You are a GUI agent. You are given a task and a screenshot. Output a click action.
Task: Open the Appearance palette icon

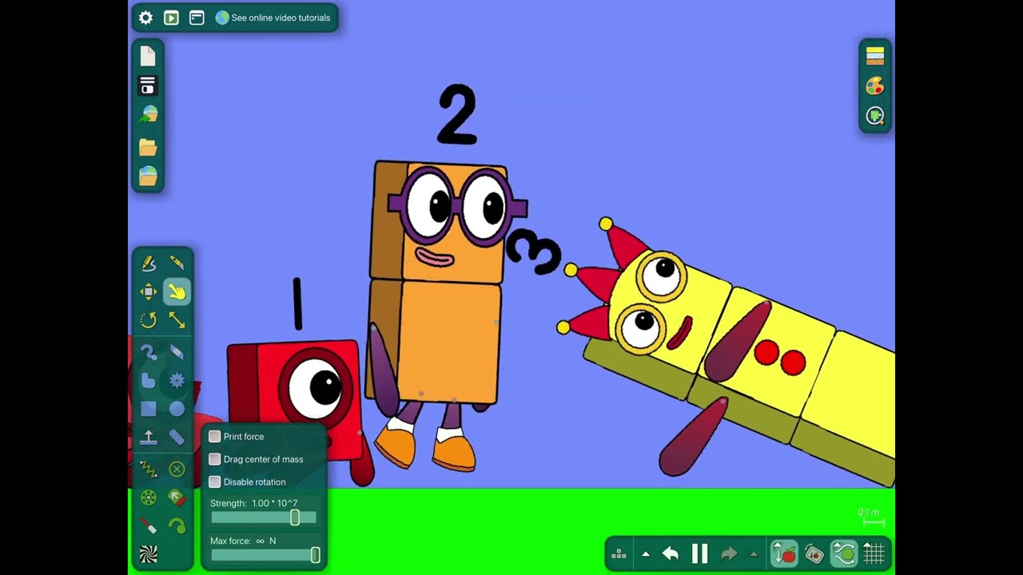(875, 86)
